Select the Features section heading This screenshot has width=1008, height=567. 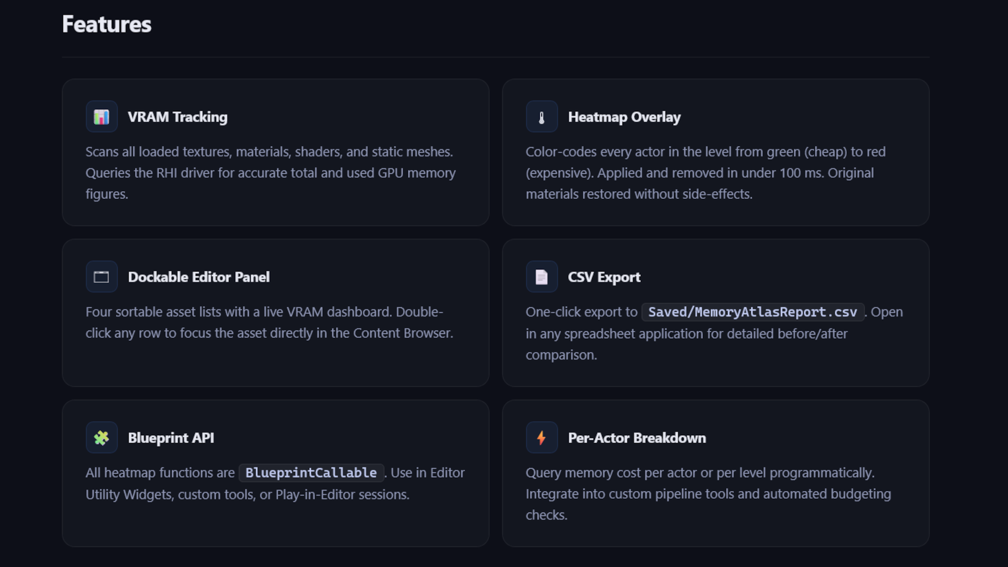(x=107, y=24)
